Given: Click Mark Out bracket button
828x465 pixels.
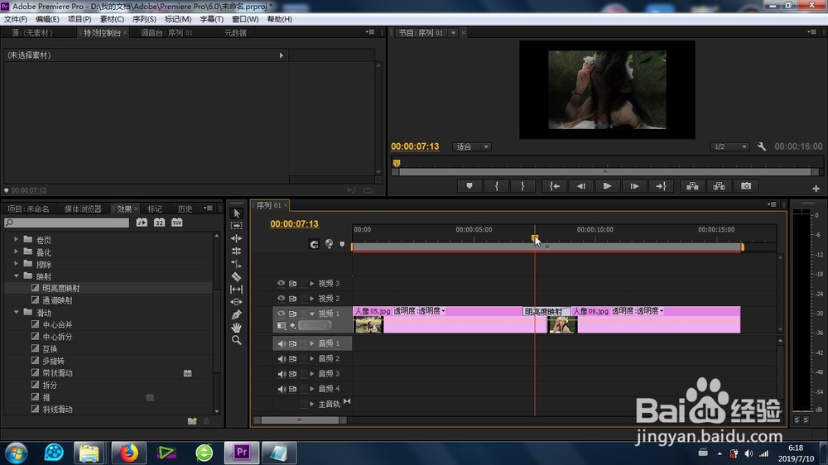Looking at the screenshot, I should coord(522,186).
